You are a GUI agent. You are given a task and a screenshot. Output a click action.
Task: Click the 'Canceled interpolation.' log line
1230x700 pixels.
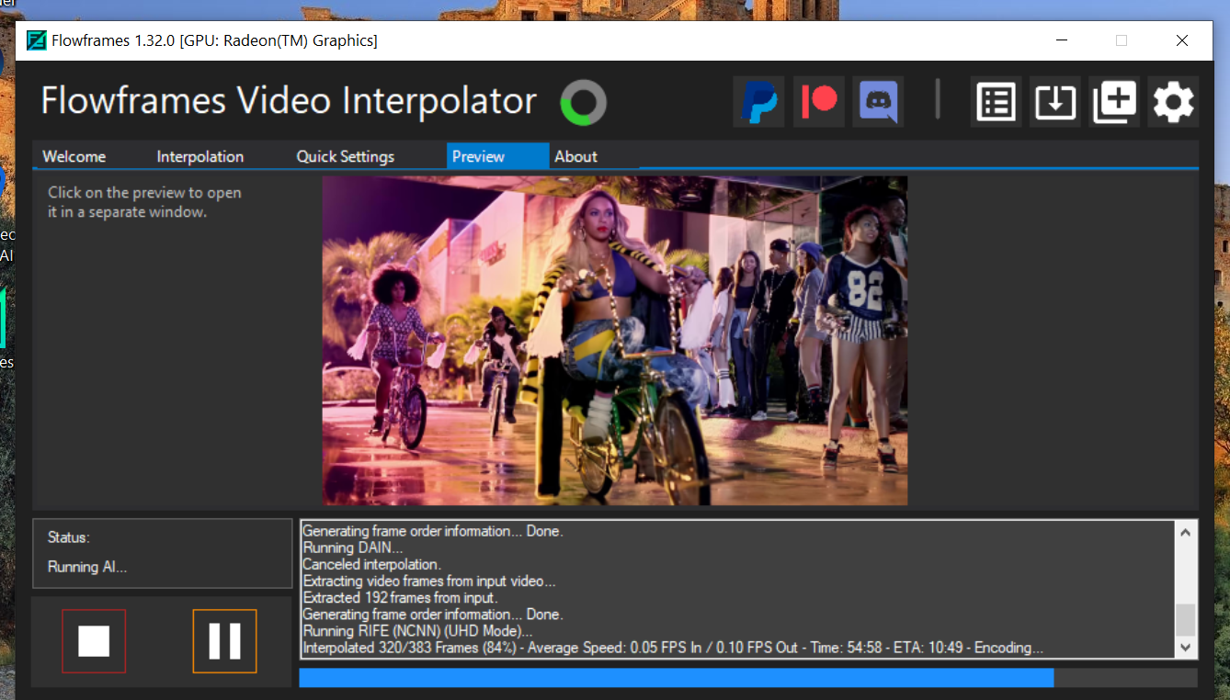371,564
